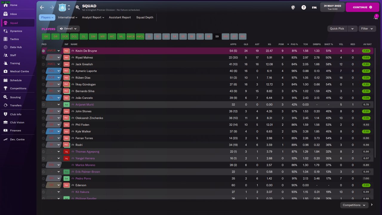
Task: Click the Data Hub icon
Action: tap(5, 47)
